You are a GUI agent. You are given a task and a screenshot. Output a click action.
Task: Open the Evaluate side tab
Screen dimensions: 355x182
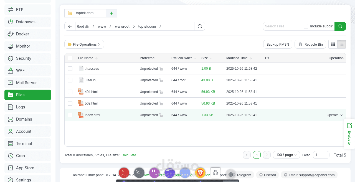pos(349,134)
